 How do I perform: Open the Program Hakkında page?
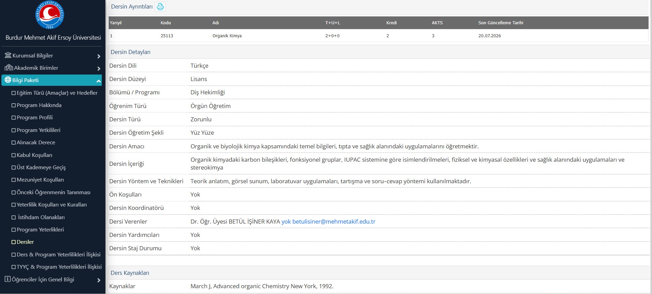point(39,105)
